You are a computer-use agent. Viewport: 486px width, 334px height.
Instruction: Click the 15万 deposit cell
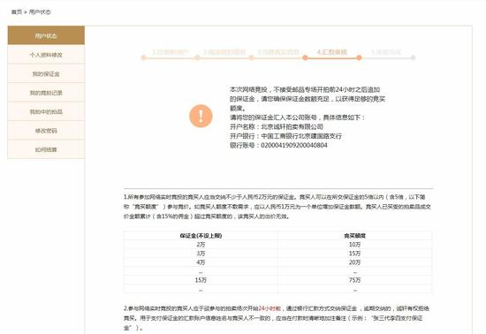click(201, 280)
